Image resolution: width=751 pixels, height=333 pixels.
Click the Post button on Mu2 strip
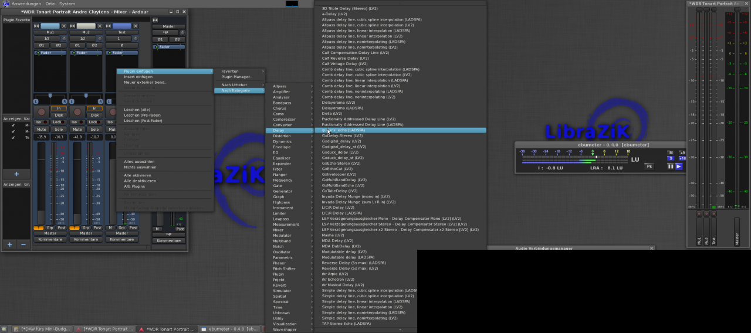coord(97,227)
